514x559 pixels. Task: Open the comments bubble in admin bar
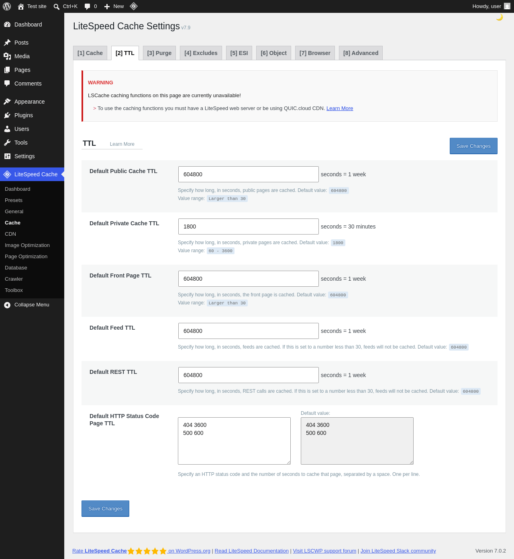[87, 6]
